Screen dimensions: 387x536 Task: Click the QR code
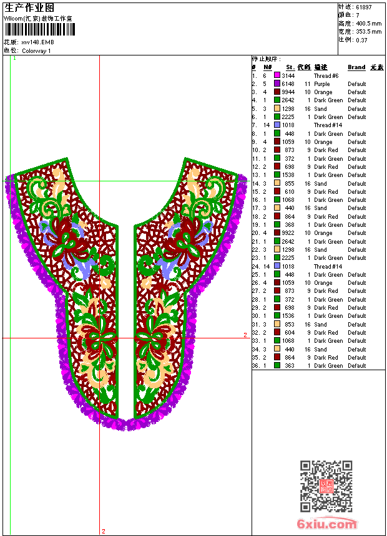(326, 486)
